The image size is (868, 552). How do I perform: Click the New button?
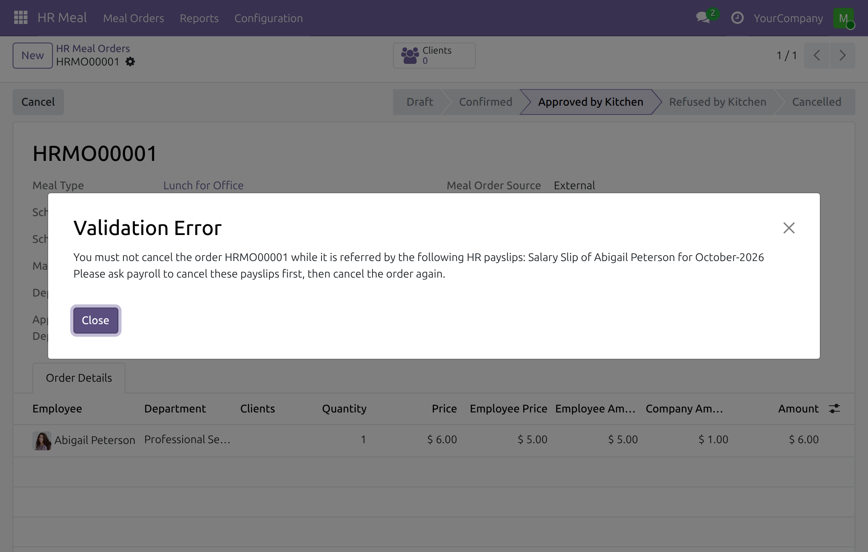pos(33,56)
